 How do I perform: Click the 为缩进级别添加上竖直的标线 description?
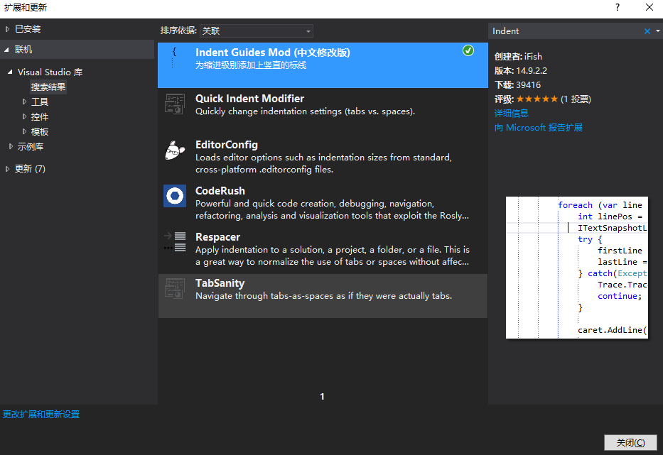click(251, 65)
